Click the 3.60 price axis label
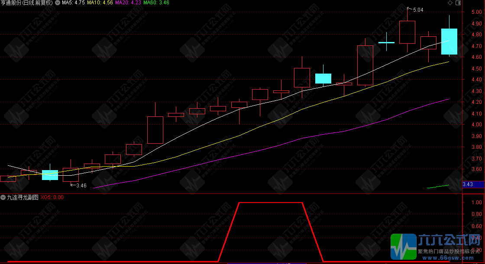Image resolution: width=485 pixels, height=264 pixels. (477, 169)
